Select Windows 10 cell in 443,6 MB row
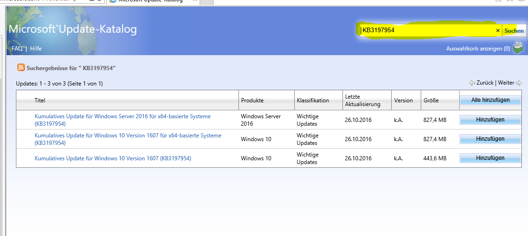 (256, 158)
